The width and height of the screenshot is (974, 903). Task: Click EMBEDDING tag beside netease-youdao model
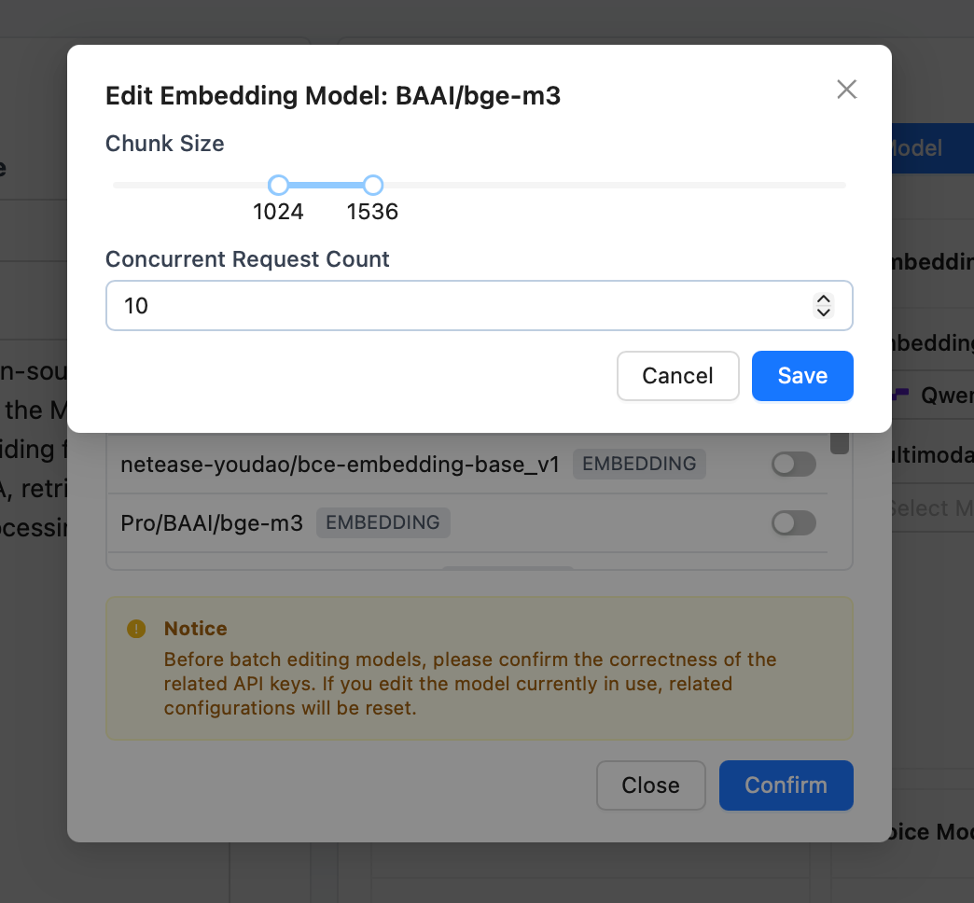[x=639, y=464]
